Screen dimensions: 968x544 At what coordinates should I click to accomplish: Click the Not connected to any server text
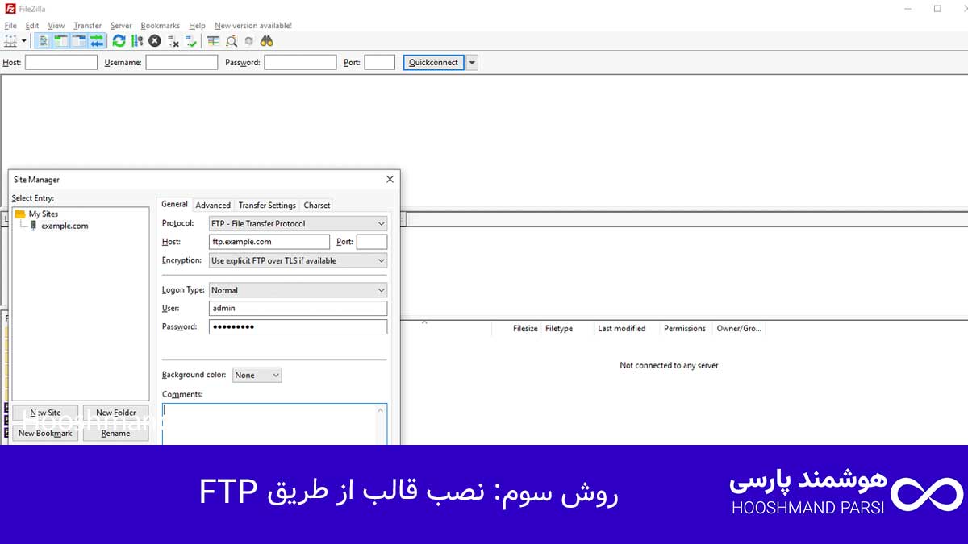[669, 365]
